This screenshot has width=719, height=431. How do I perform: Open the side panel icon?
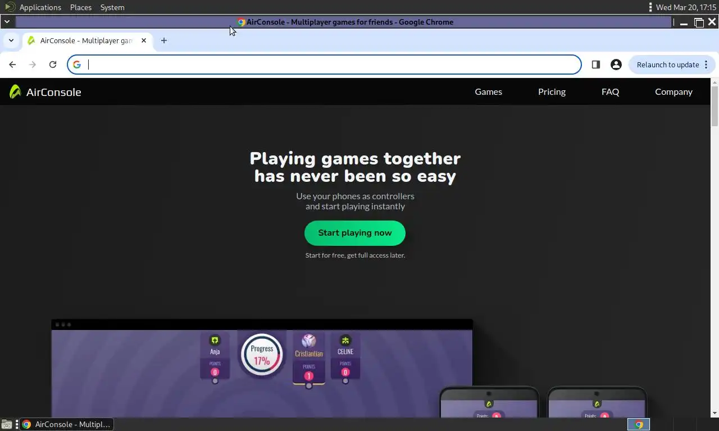(596, 65)
